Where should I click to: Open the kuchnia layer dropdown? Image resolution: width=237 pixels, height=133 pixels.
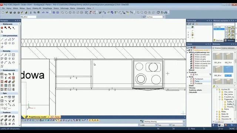pos(164,17)
